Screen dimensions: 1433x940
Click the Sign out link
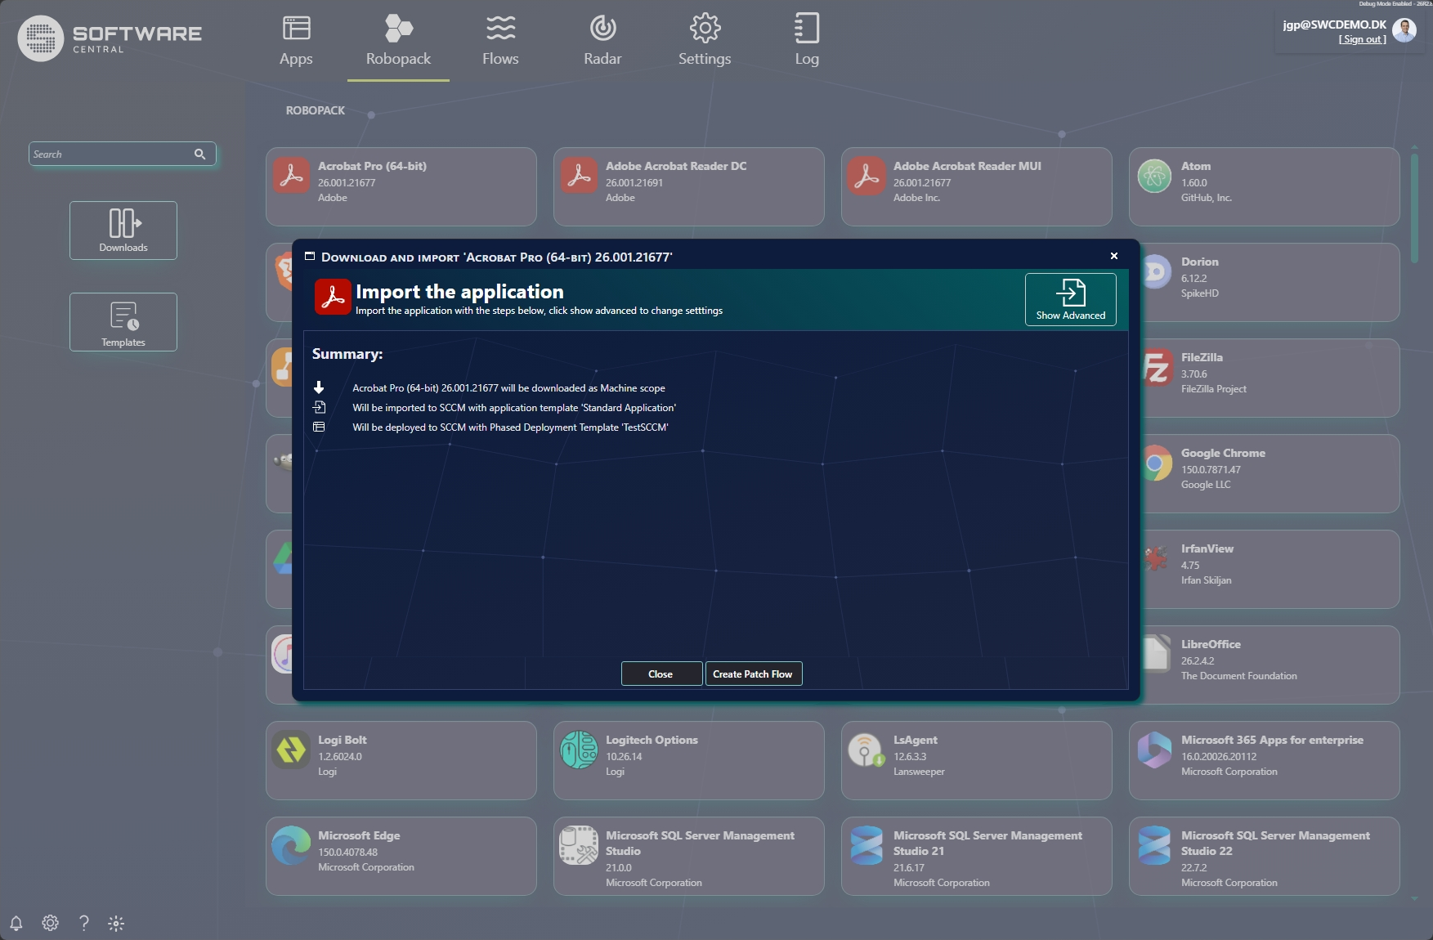click(1363, 39)
